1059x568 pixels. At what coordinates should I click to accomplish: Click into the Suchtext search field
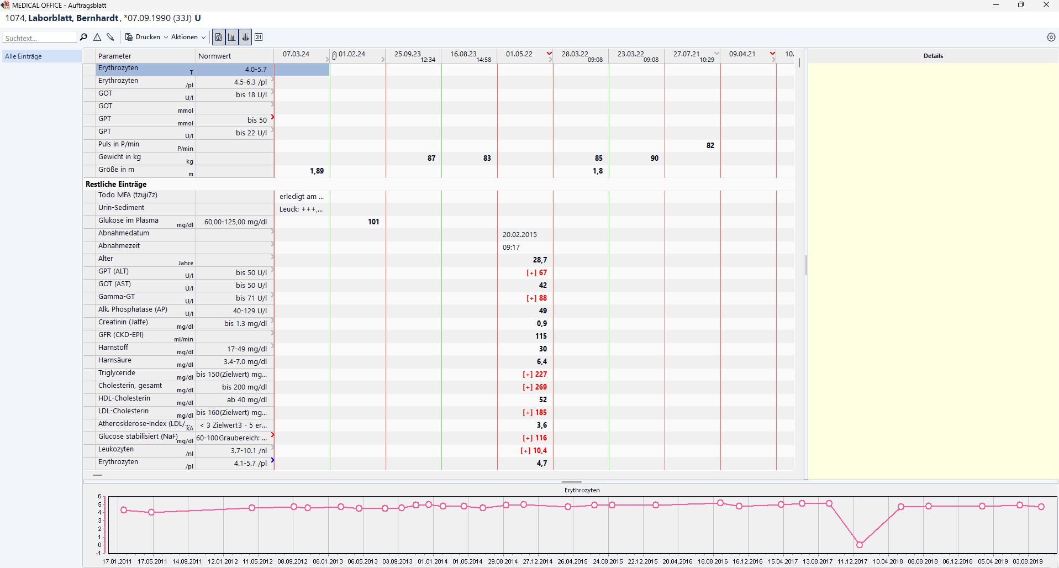tap(40, 38)
